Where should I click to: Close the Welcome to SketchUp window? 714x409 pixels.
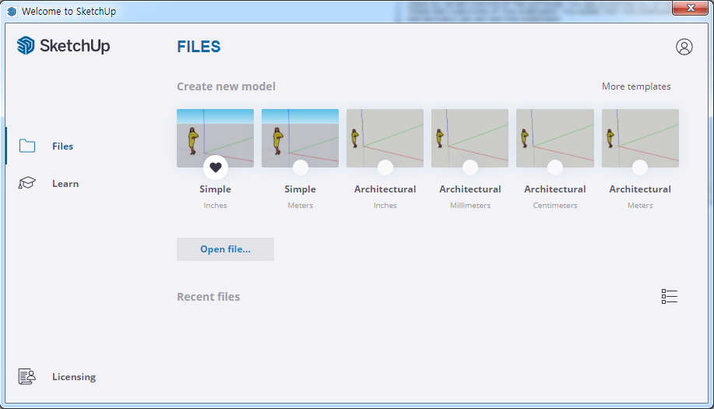[690, 8]
